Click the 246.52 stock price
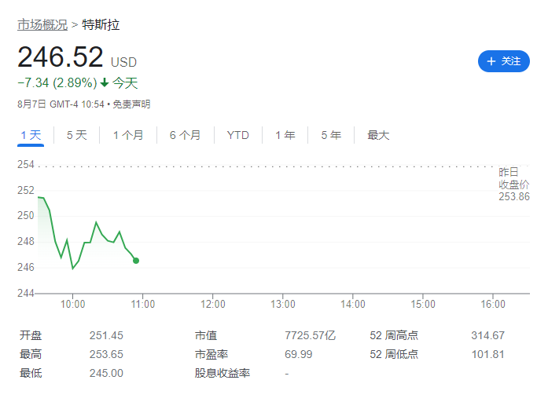This screenshot has height=402, width=548. (61, 58)
